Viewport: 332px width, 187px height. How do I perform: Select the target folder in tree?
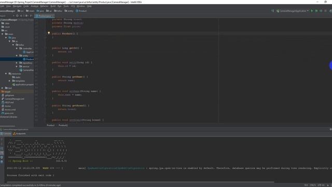point(6,91)
